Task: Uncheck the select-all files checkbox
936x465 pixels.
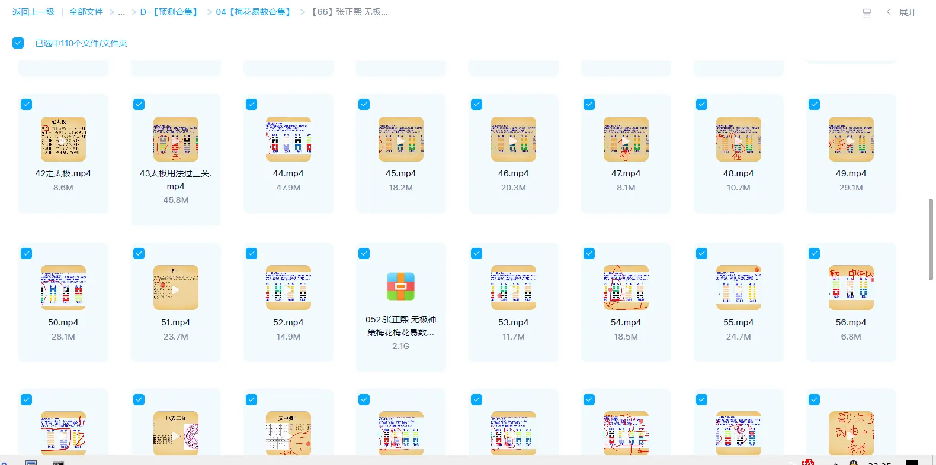Action: [x=18, y=43]
